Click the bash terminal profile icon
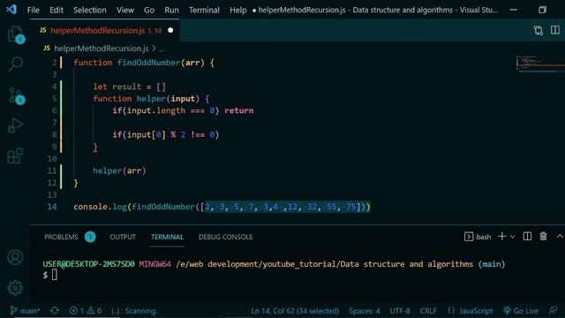 pyautogui.click(x=469, y=237)
